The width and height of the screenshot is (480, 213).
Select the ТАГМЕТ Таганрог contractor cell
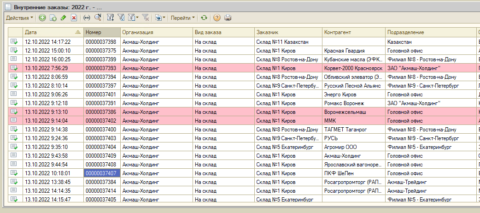point(354,130)
